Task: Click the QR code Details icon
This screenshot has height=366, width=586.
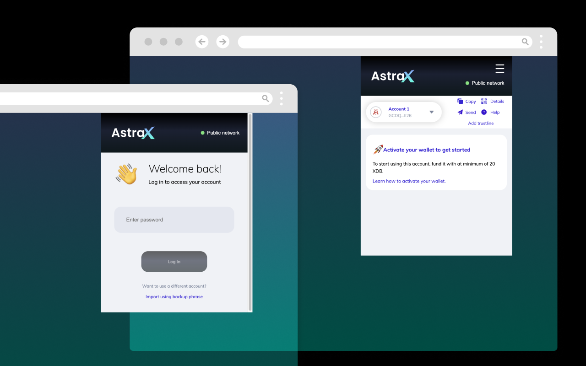Action: pos(484,101)
